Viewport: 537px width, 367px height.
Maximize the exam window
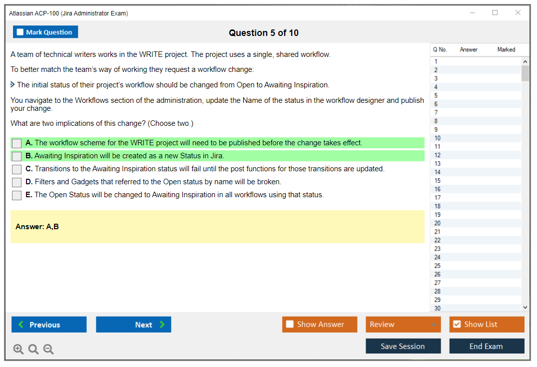(x=495, y=13)
